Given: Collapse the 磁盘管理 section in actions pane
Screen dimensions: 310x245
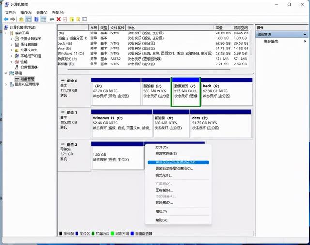Looking at the screenshot, I should click(x=305, y=34).
